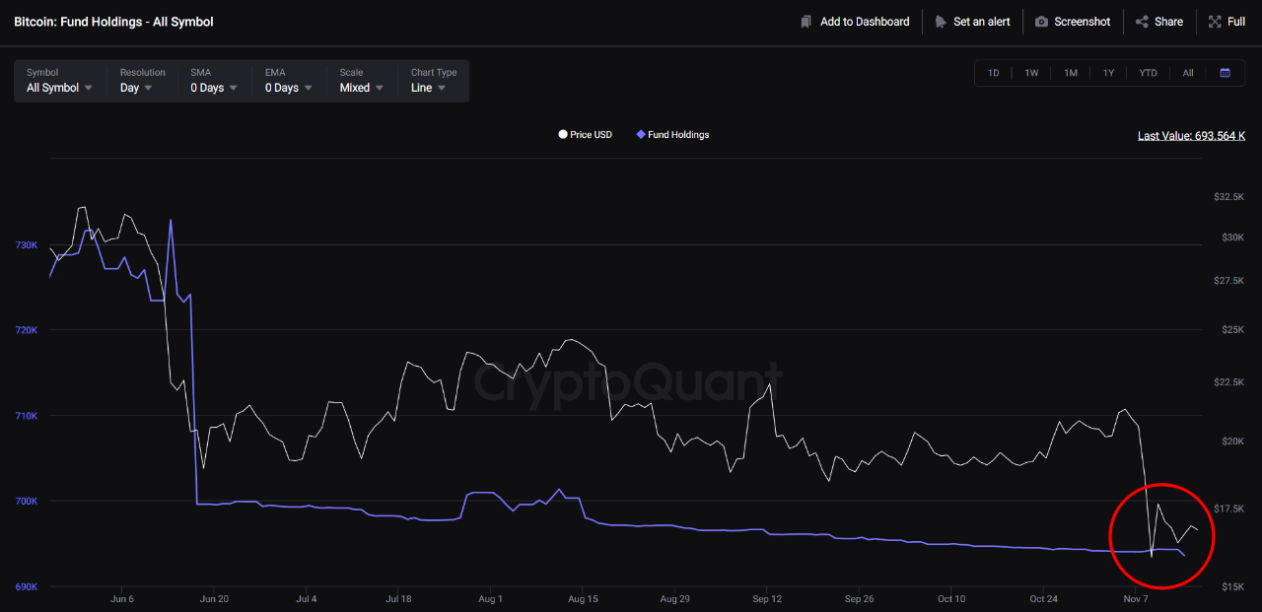Toggle Fund Holdings legend series
Screen dimensions: 1262x612
tap(672, 135)
